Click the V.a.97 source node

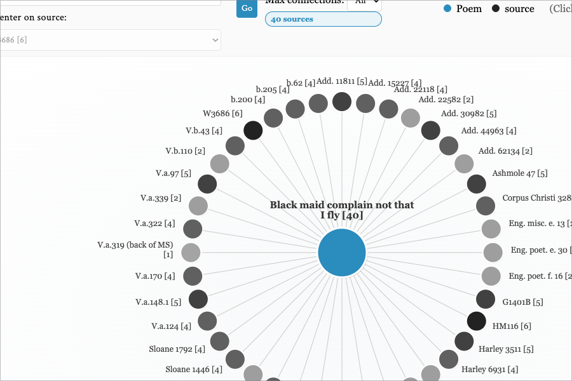click(207, 184)
